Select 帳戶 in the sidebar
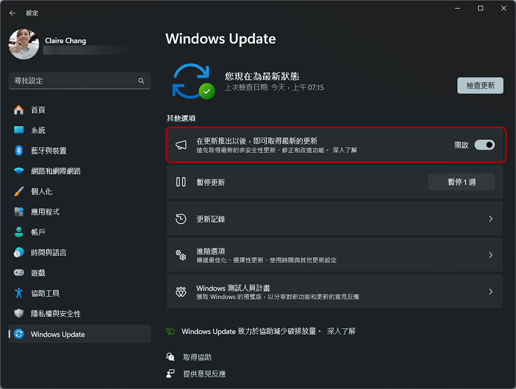 (x=79, y=232)
